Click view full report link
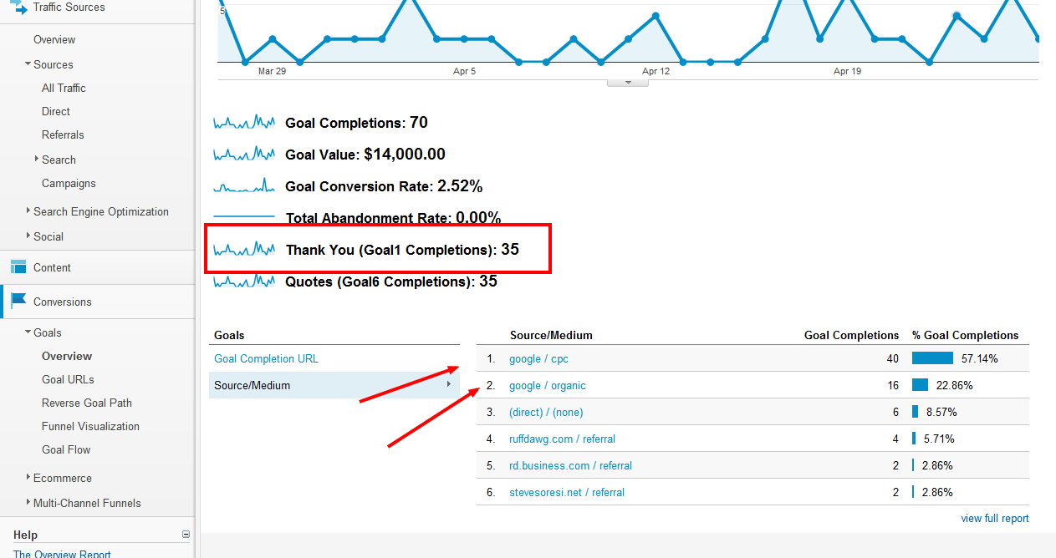 (995, 518)
